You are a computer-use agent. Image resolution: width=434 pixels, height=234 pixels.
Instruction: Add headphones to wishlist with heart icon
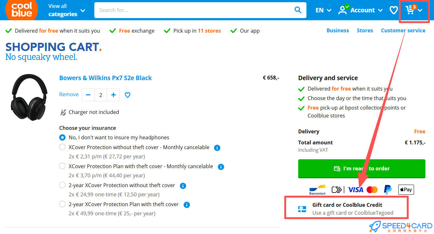pyautogui.click(x=128, y=95)
